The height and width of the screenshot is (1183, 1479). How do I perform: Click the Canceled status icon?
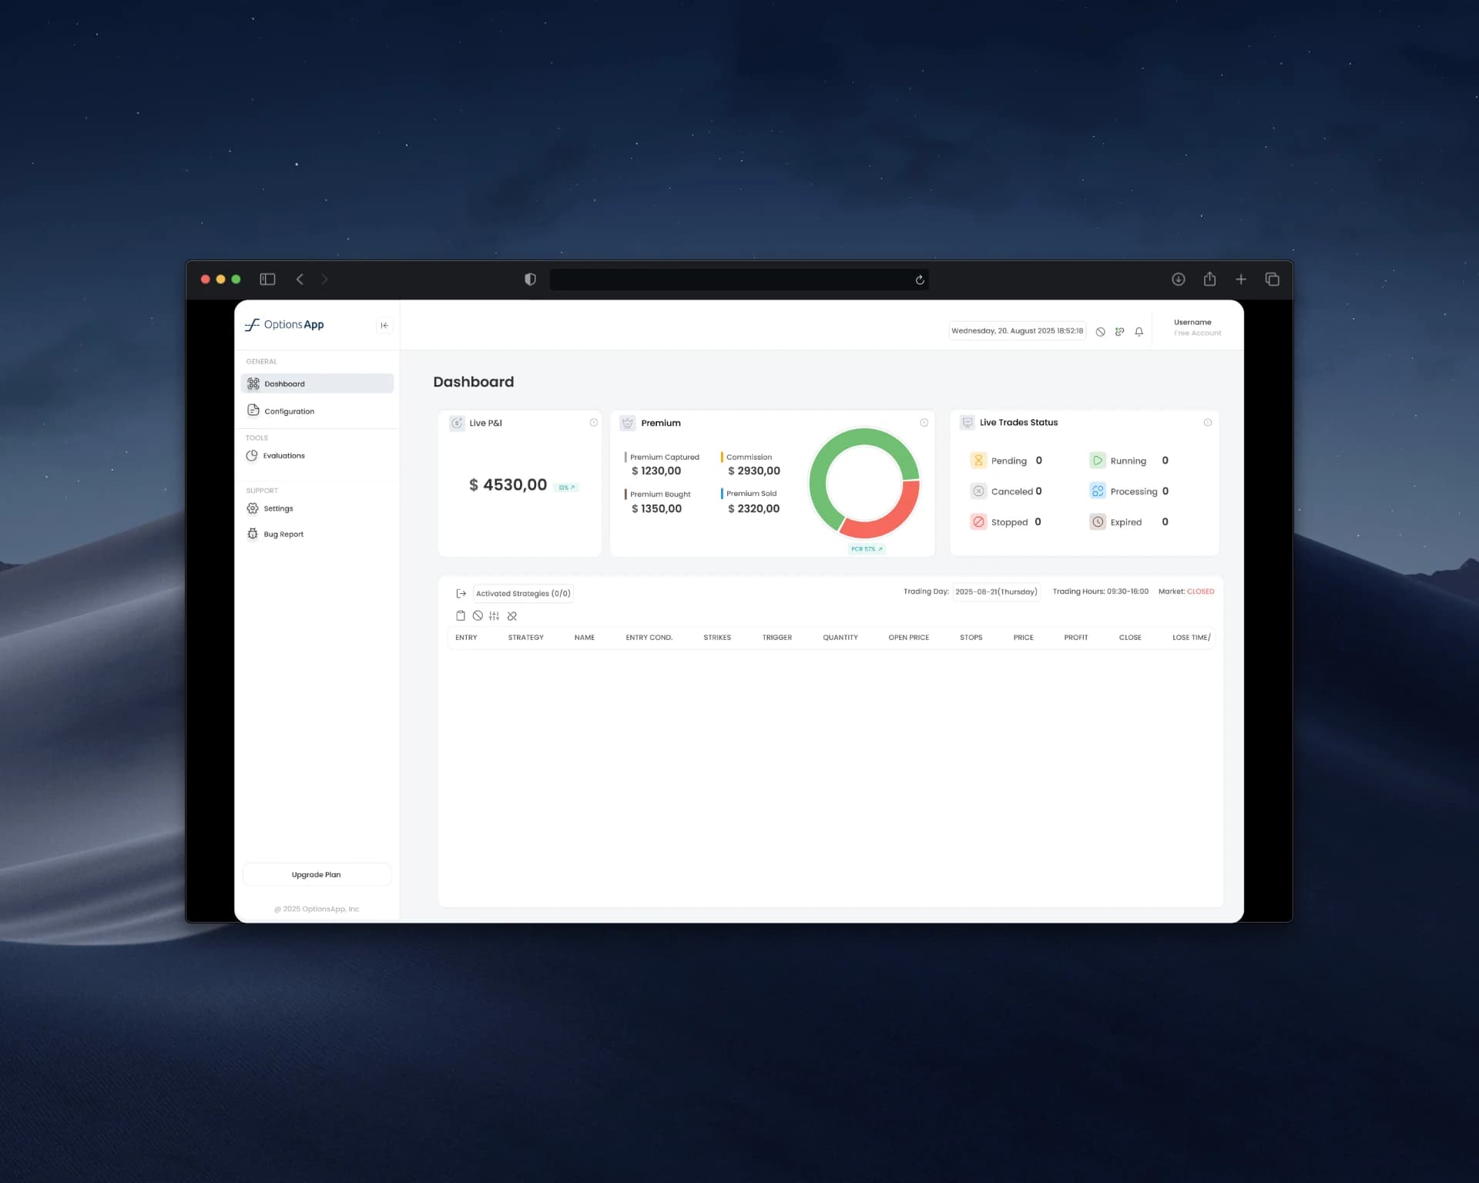[x=978, y=491]
